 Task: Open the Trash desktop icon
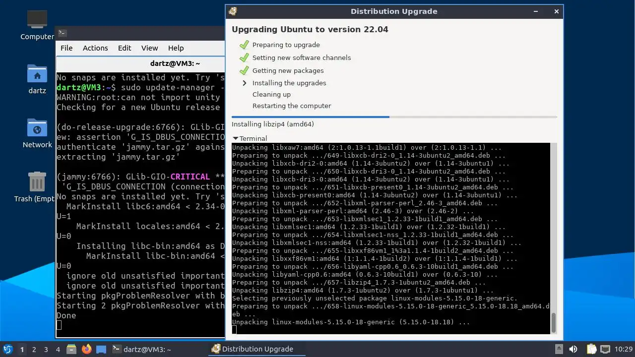point(37,187)
